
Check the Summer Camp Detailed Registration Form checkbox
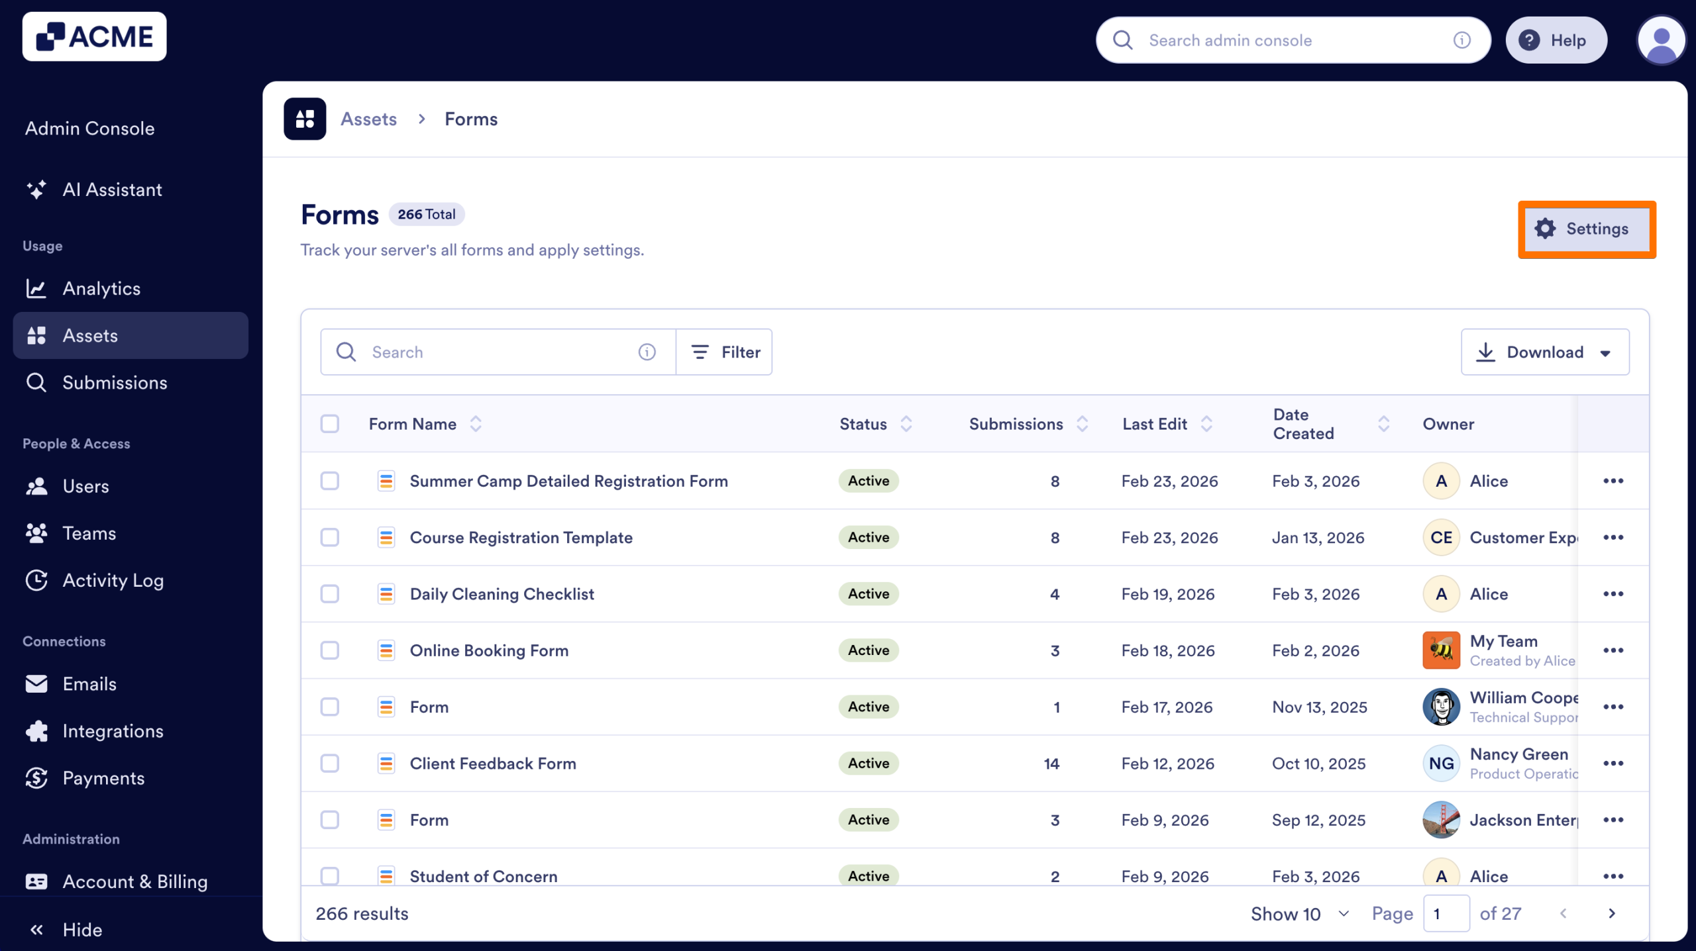coord(329,481)
